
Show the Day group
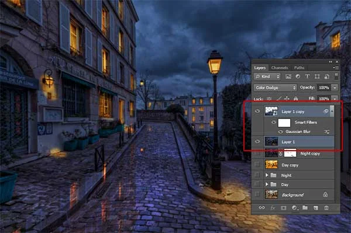pos(257,185)
